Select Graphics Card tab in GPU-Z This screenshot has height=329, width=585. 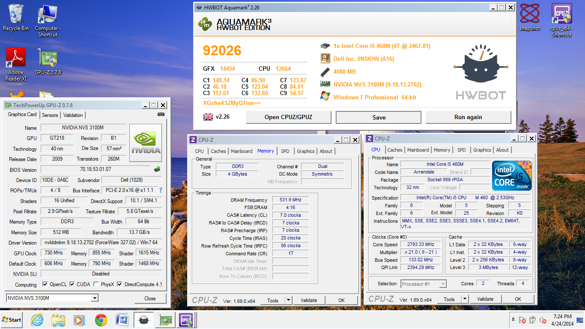pyautogui.click(x=22, y=114)
